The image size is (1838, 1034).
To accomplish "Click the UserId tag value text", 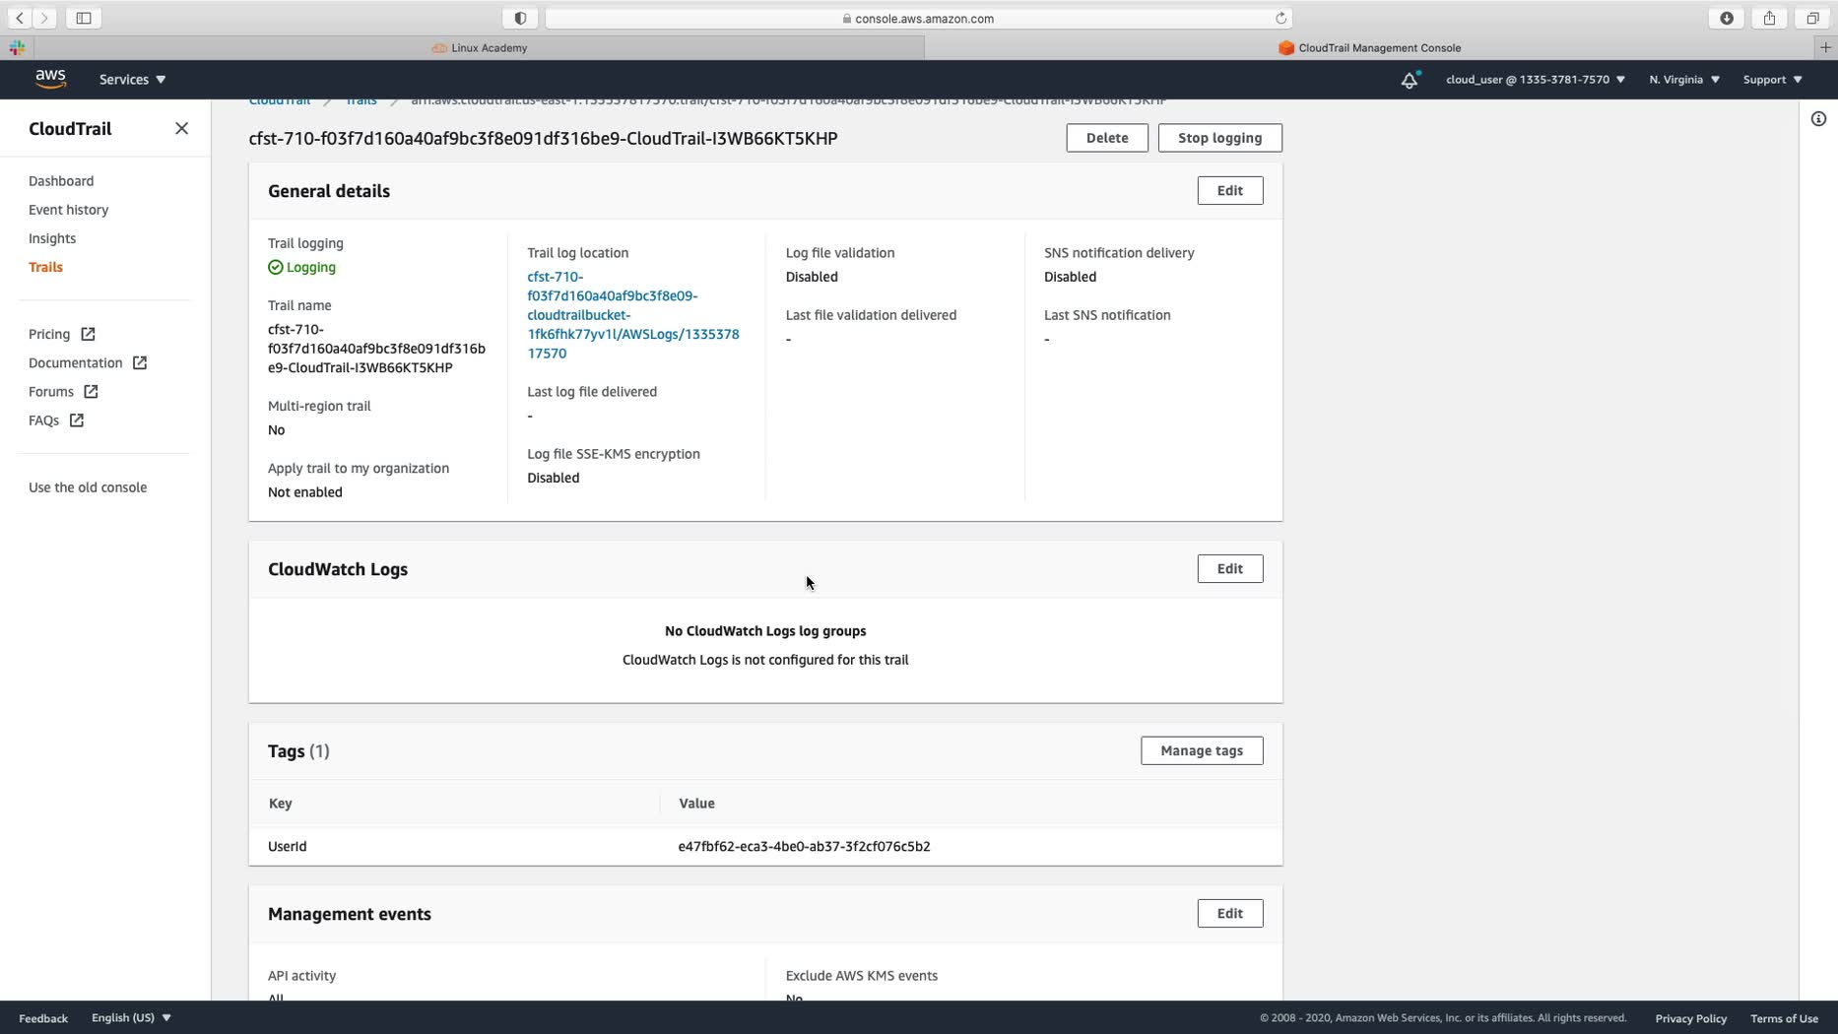I will coord(804,847).
